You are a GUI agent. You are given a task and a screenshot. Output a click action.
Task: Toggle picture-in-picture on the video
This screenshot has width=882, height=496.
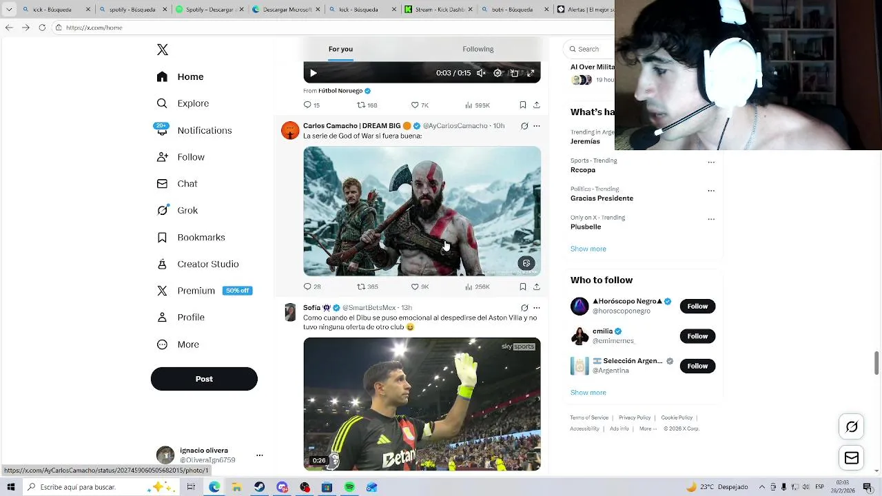[x=514, y=73]
